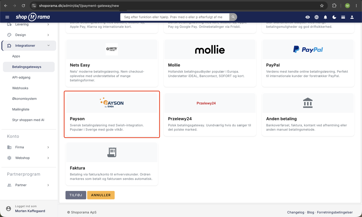This screenshot has height=217, width=362.
Task: Go back with the browser back arrow
Action: click(6, 5)
